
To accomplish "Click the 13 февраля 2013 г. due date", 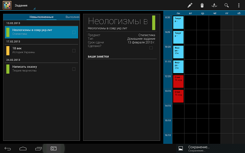I will click(x=141, y=42).
